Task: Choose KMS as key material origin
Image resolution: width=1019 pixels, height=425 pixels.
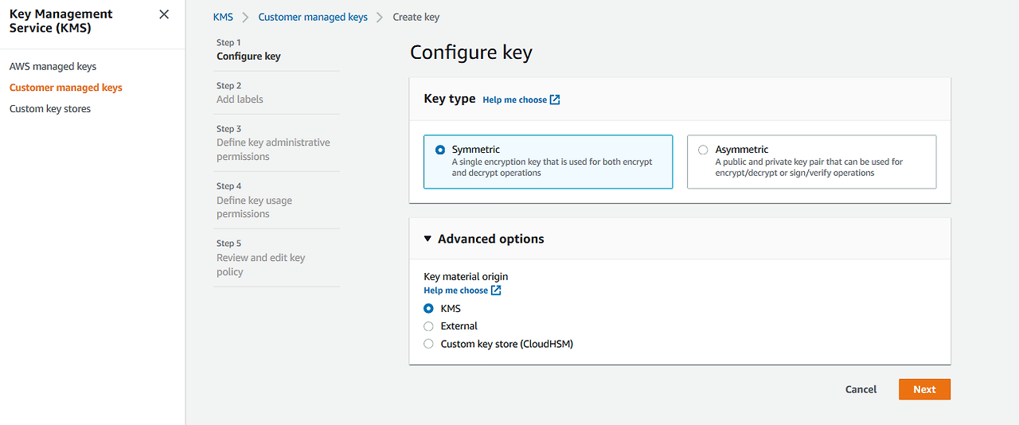Action: [429, 309]
